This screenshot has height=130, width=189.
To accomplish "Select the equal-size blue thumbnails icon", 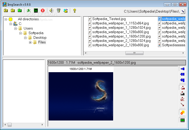I will click(x=182, y=74).
